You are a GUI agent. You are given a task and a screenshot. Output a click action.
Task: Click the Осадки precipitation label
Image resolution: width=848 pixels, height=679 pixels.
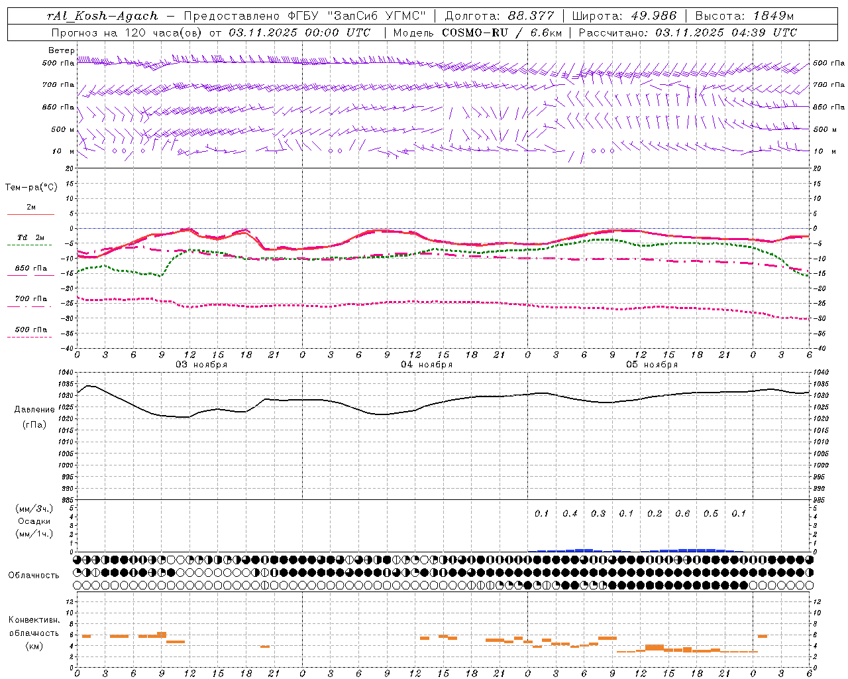click(x=34, y=521)
